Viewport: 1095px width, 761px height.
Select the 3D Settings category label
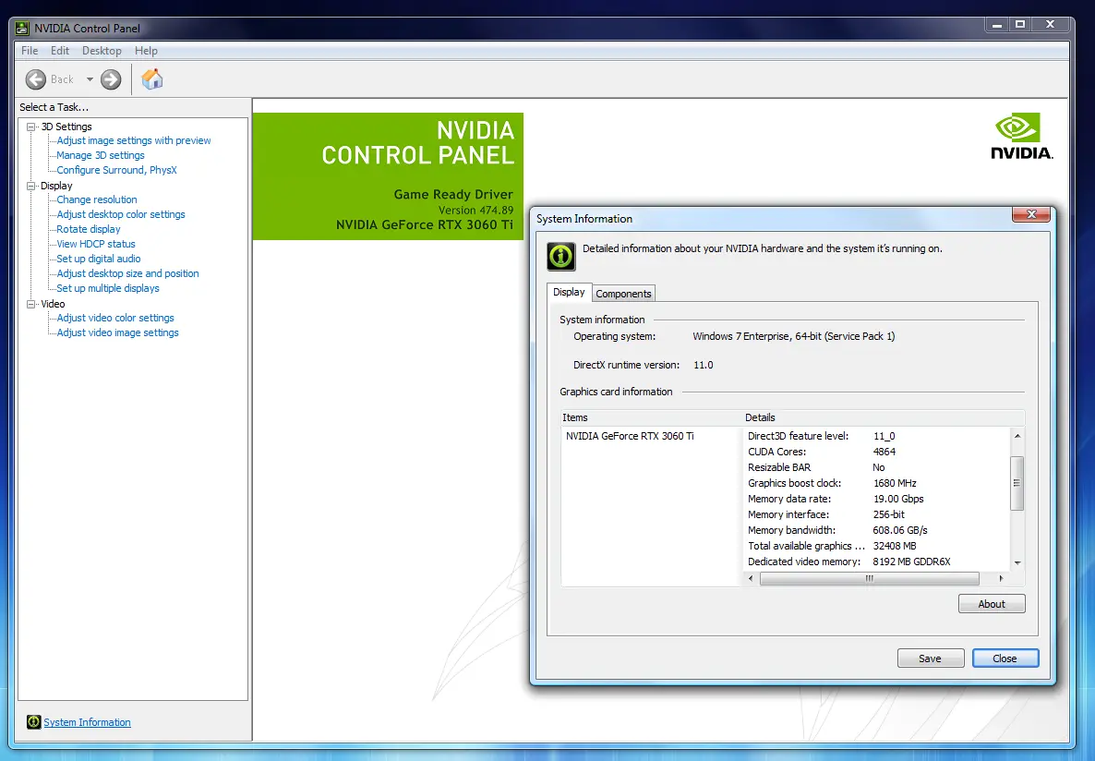(66, 127)
